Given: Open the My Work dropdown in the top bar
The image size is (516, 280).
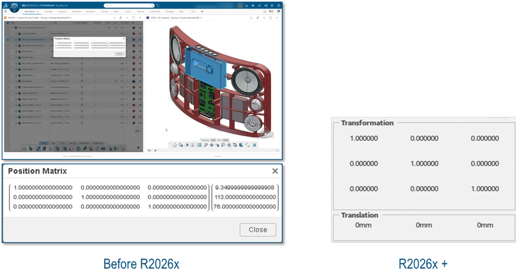Looking at the screenshot, I should [61, 5].
